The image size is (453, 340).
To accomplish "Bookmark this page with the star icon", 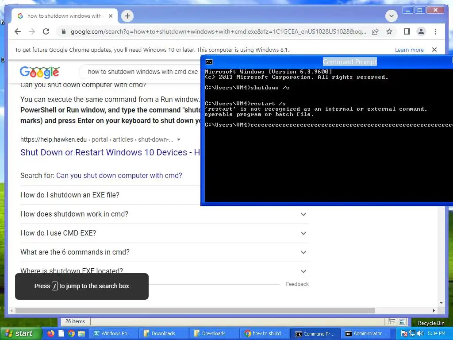I will pyautogui.click(x=389, y=31).
